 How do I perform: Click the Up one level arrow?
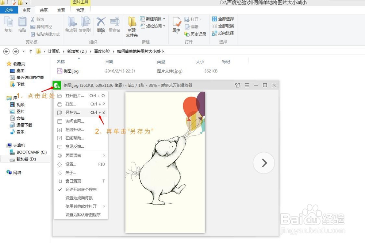click(31, 51)
